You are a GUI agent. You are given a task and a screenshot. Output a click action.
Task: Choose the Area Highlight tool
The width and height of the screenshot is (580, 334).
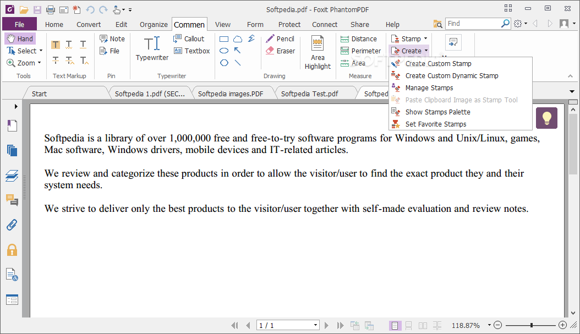click(x=318, y=52)
